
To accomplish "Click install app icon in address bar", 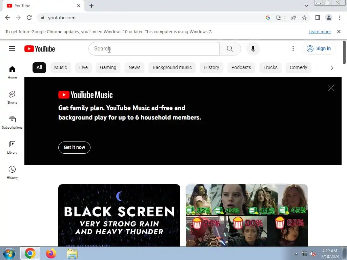I will [x=279, y=18].
